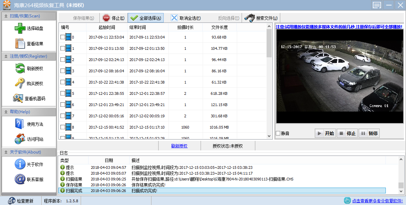Click 开始 play button under preview
This screenshot has height=205, width=406.
pyautogui.click(x=325, y=133)
